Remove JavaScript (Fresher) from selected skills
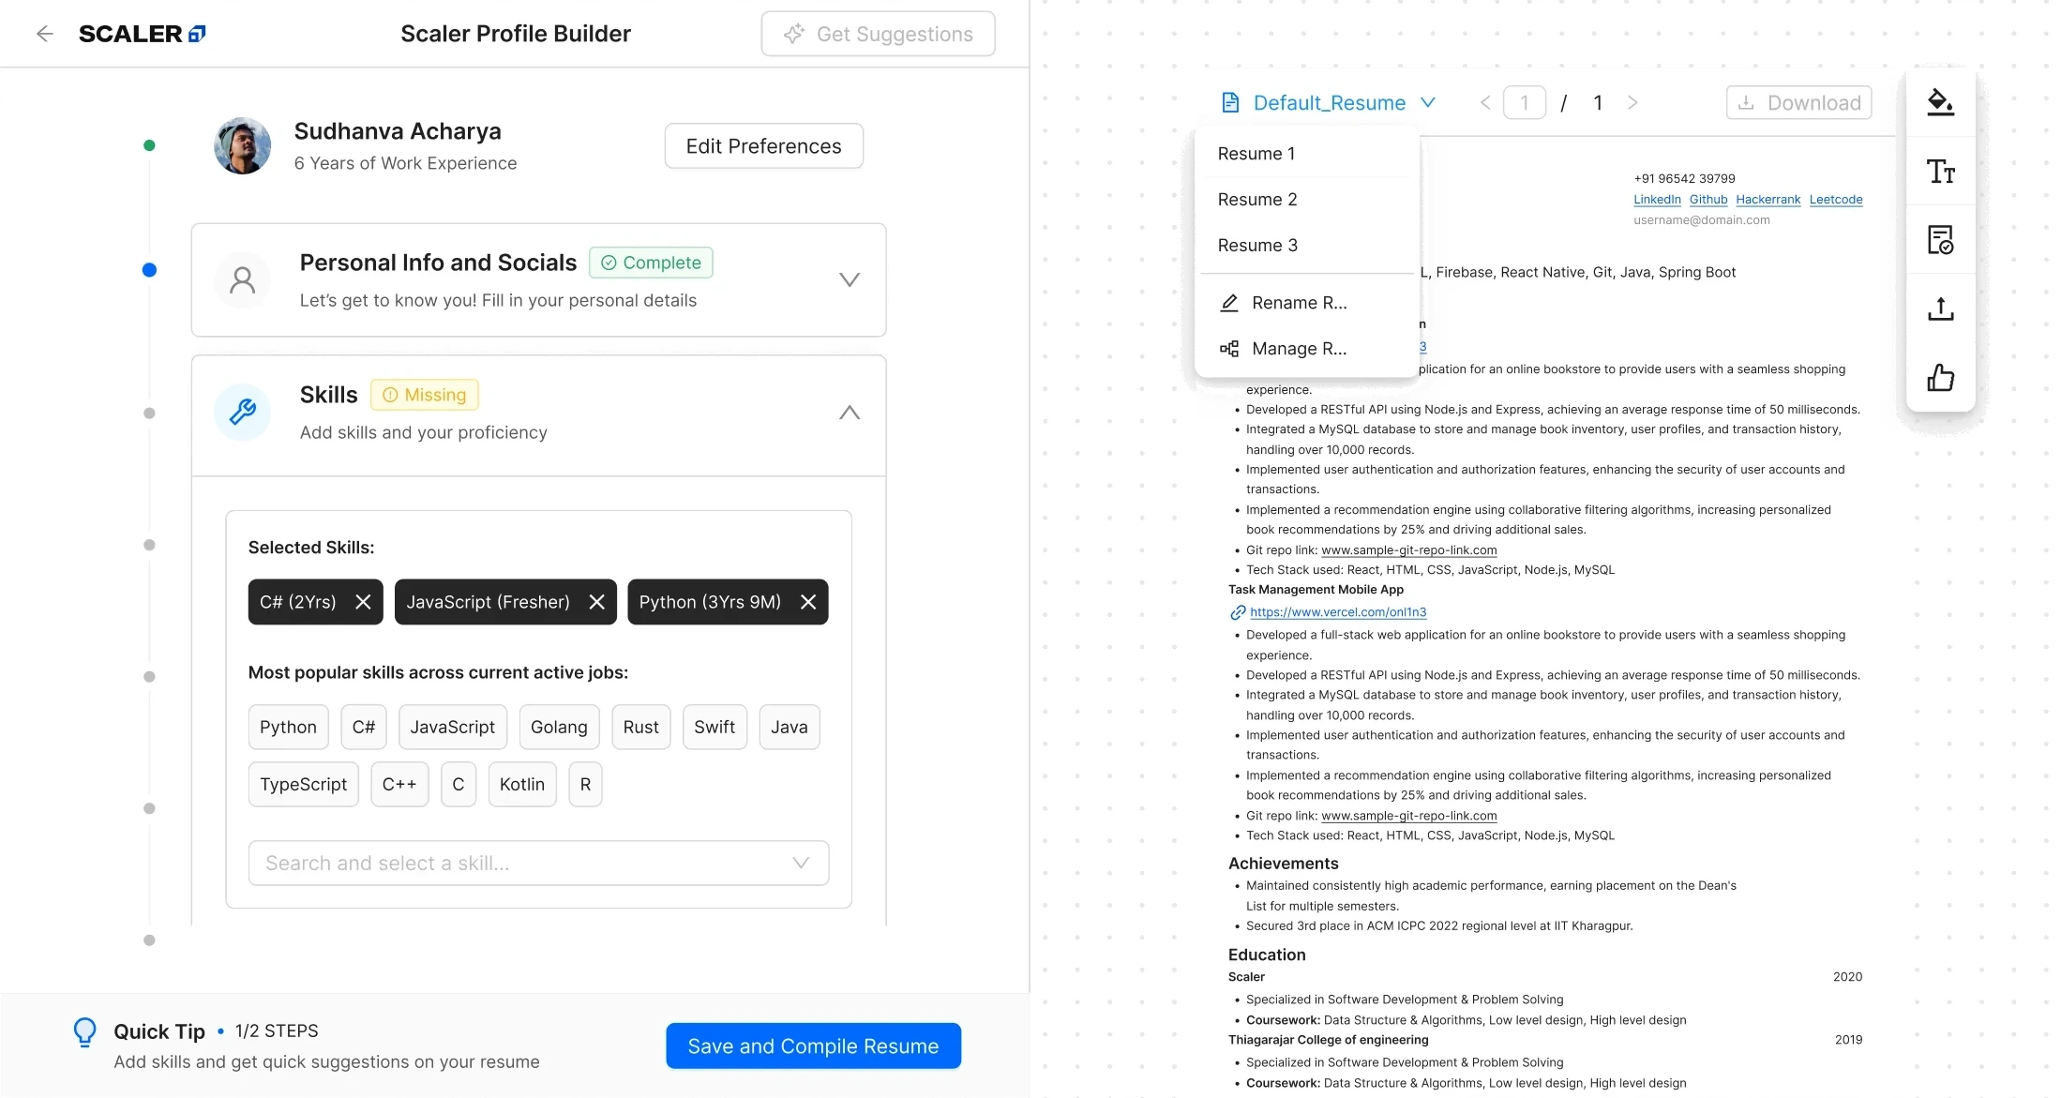This screenshot has width=2061, height=1098. click(x=597, y=602)
